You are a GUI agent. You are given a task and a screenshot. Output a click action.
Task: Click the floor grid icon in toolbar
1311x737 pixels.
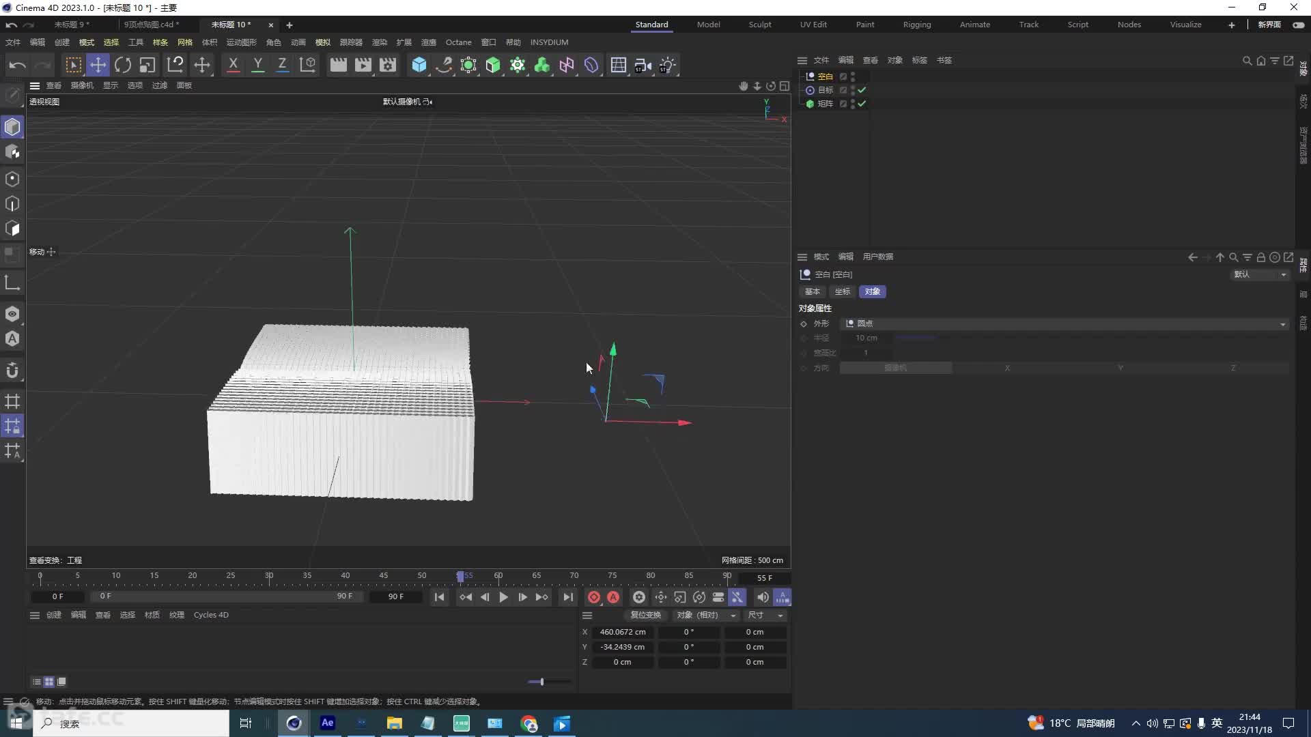[619, 65]
